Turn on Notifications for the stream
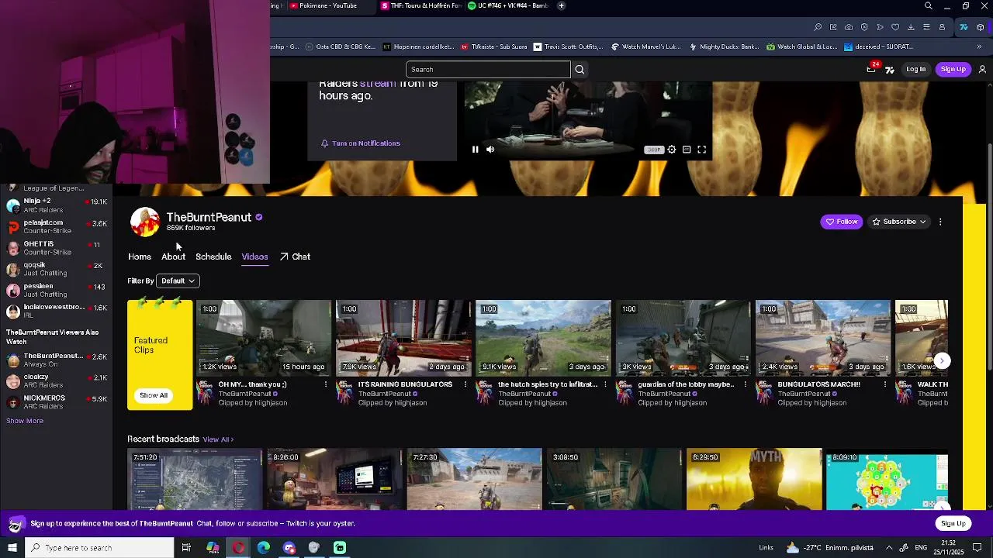This screenshot has height=558, width=993. pos(361,143)
